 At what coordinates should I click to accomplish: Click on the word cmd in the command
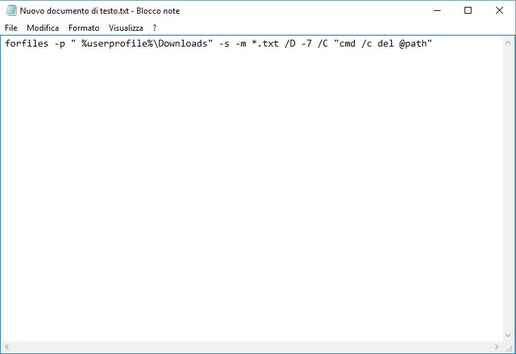345,45
